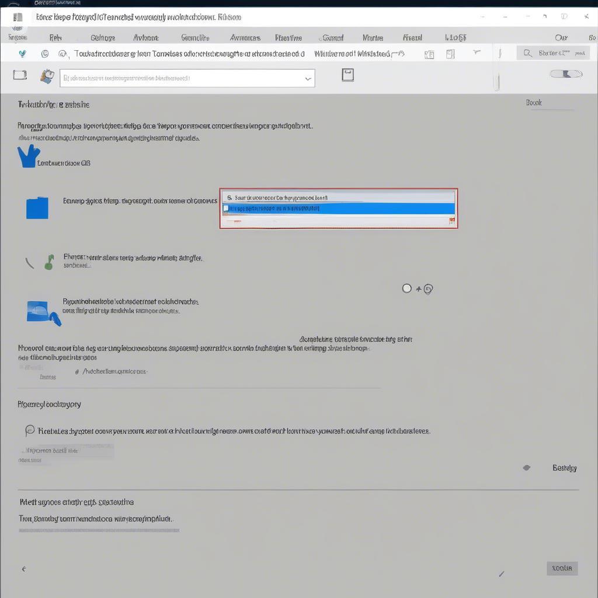
Task: Click the first document icon left of search box
Action: pos(429,54)
